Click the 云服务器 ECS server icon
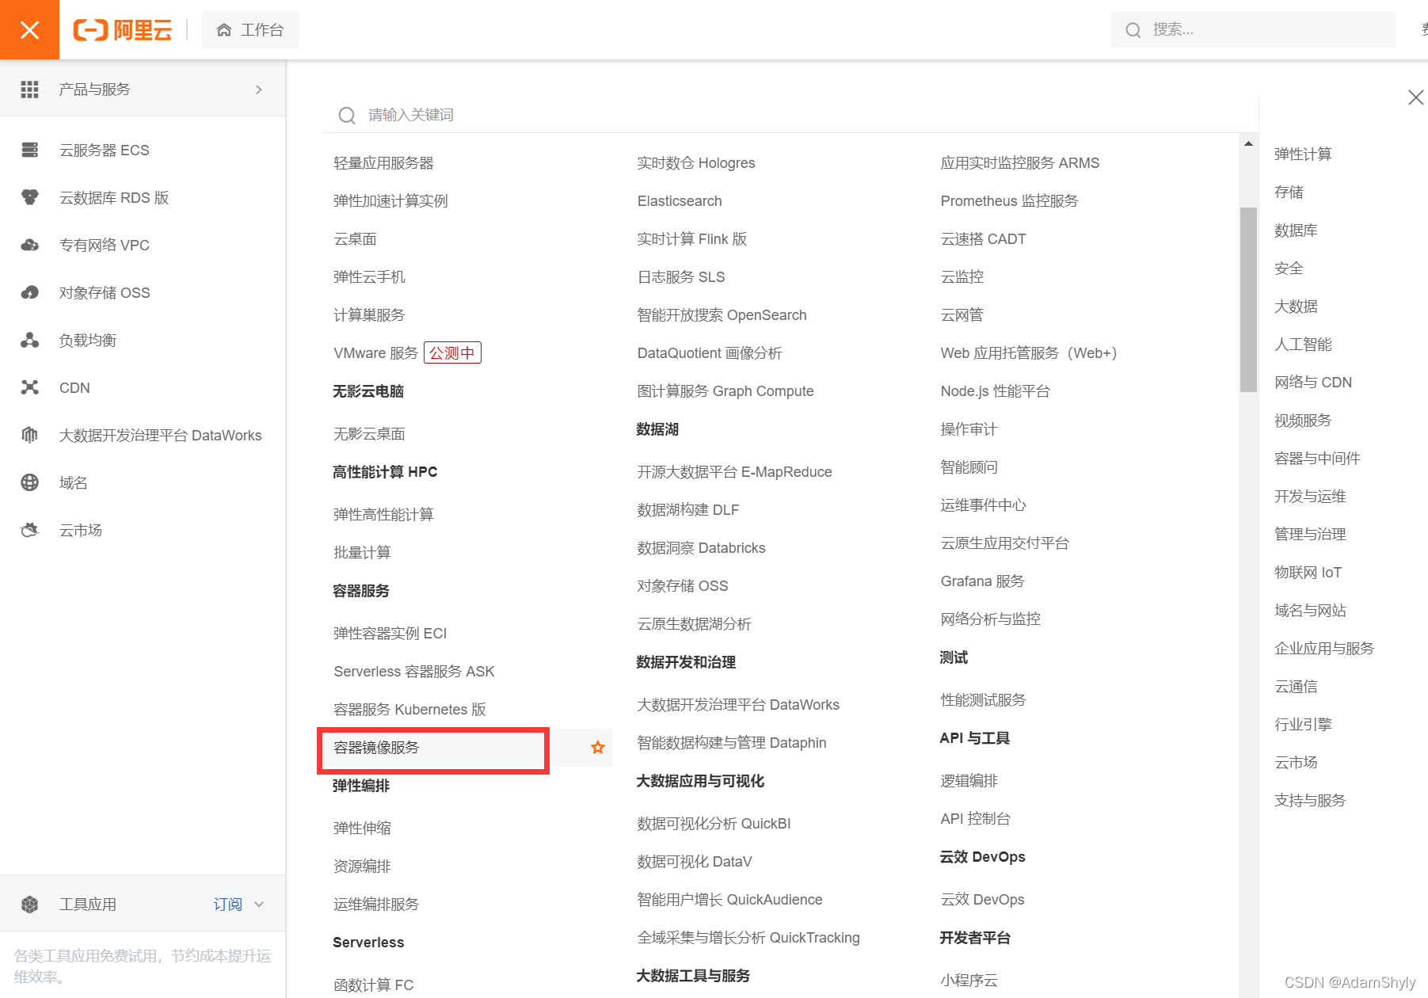The width and height of the screenshot is (1428, 998). (x=30, y=150)
